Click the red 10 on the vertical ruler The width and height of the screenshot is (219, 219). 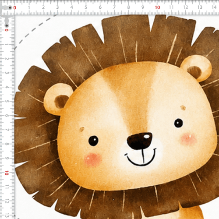[x=7, y=173]
